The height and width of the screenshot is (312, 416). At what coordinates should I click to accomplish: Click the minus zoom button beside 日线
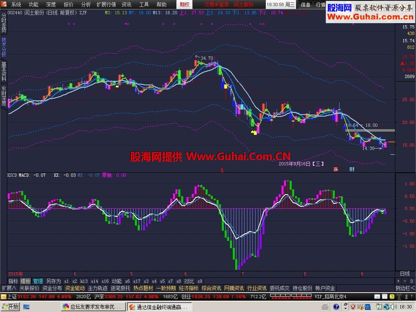[405, 281]
